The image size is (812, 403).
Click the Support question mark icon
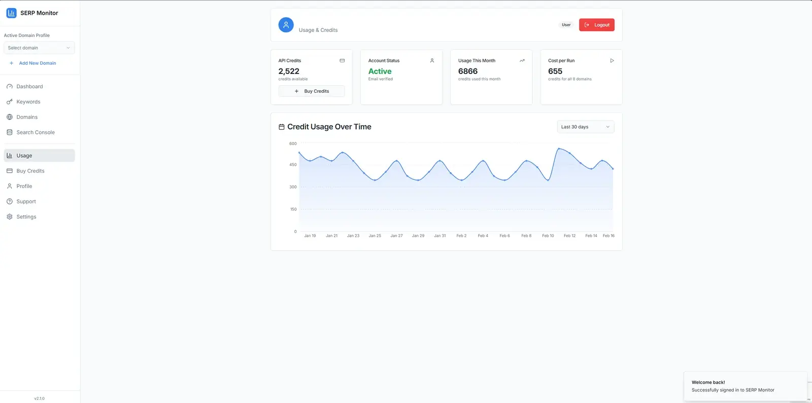tap(9, 201)
